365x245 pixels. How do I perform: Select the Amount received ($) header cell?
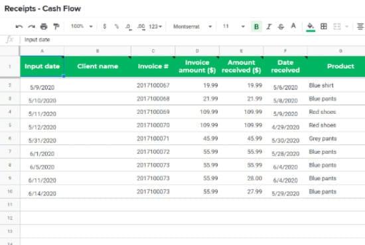(x=241, y=66)
